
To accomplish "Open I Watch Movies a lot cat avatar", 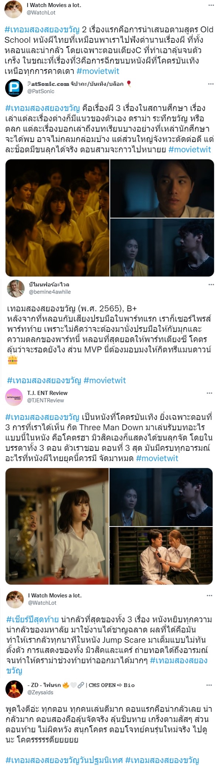I will [13, 9].
